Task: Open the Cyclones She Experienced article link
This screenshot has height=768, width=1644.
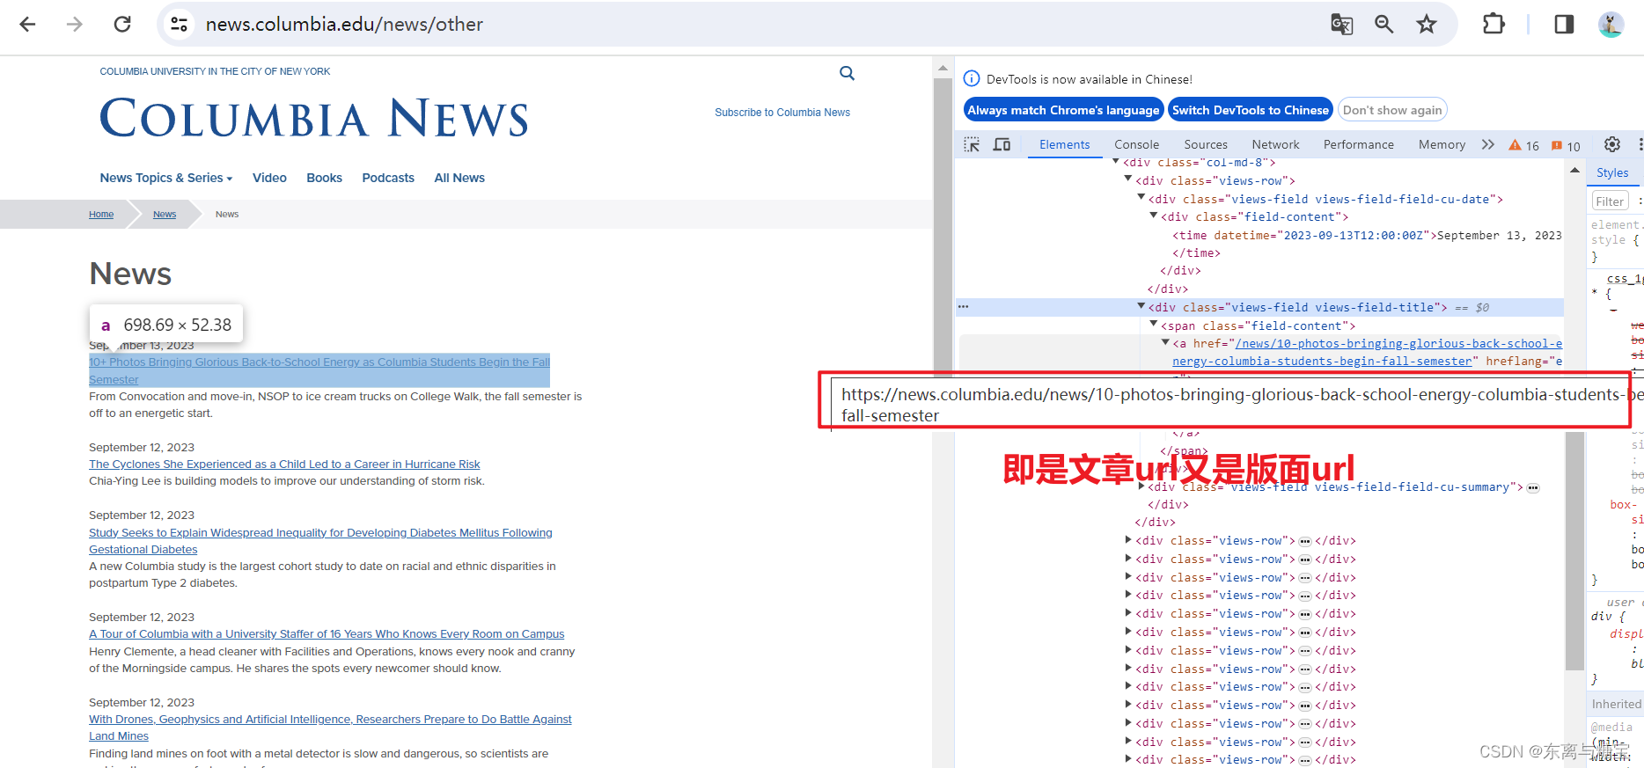Action: [284, 464]
